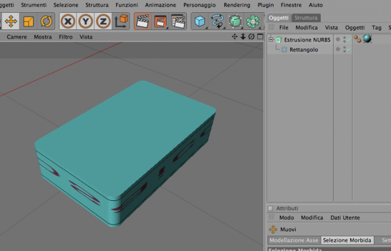This screenshot has height=251, width=391.
Task: Open the Camere viewport menu
Action: coord(16,37)
